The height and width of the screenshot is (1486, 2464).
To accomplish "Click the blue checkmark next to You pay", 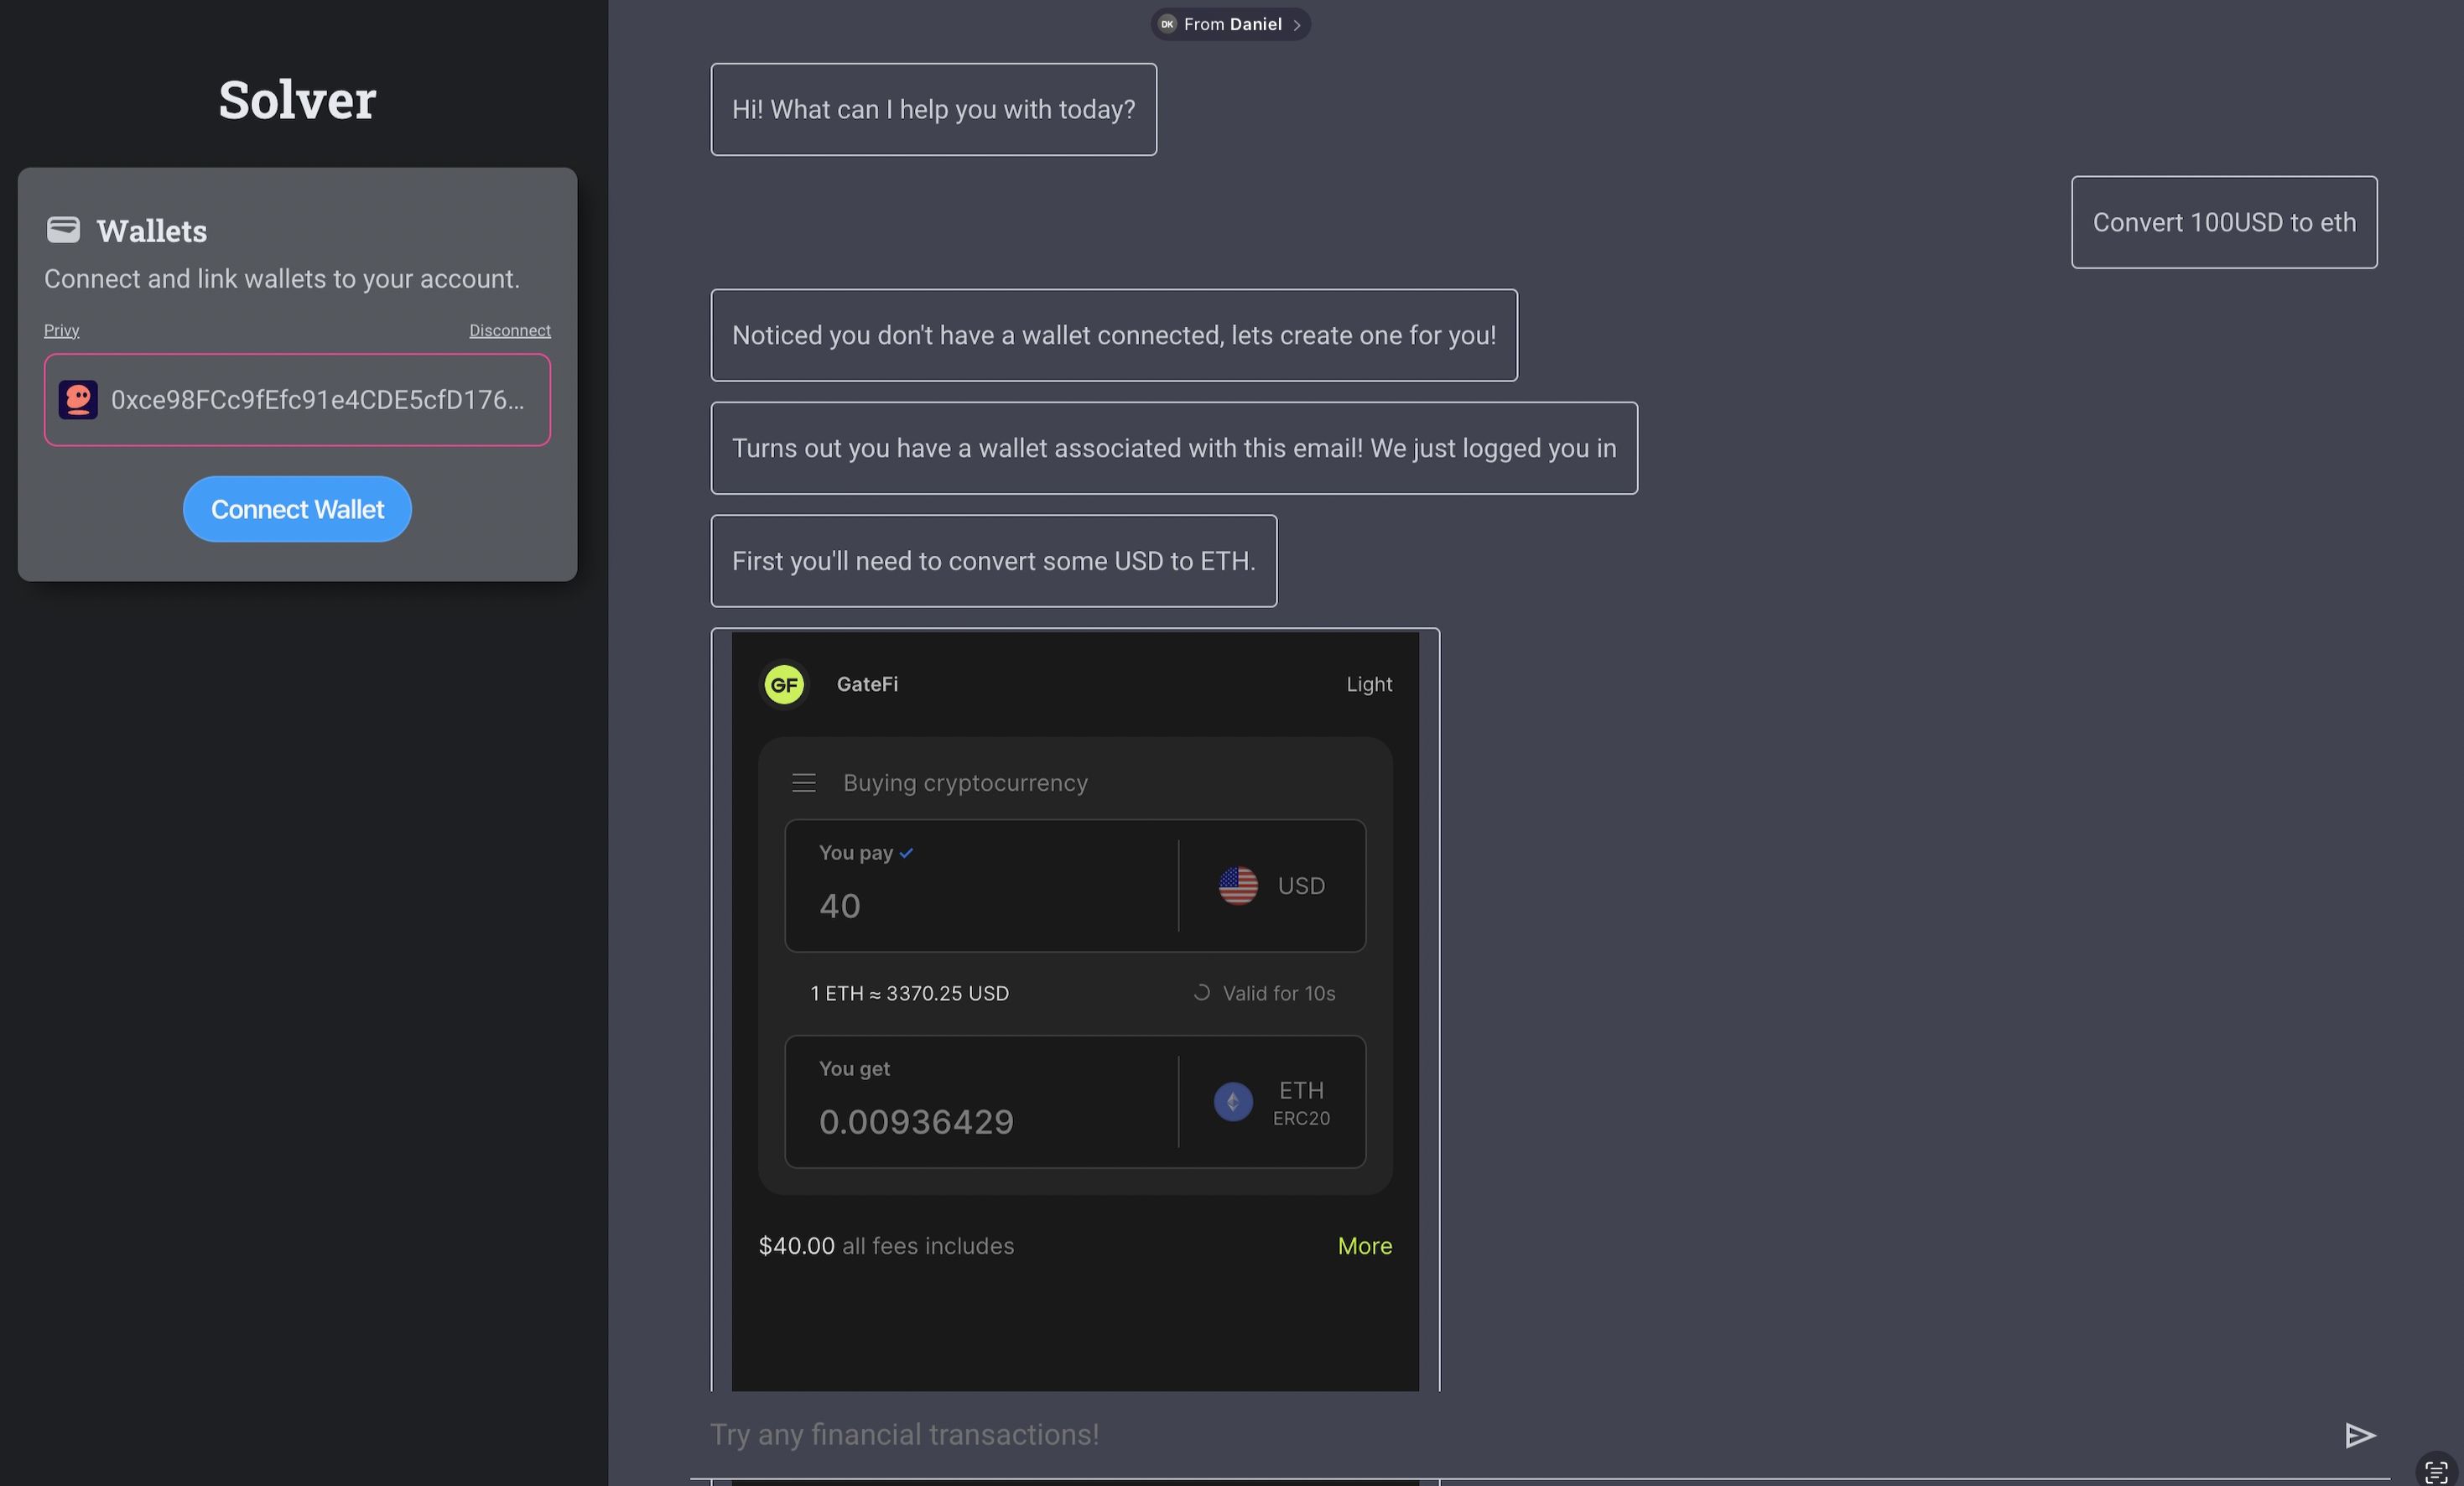I will coord(906,854).
